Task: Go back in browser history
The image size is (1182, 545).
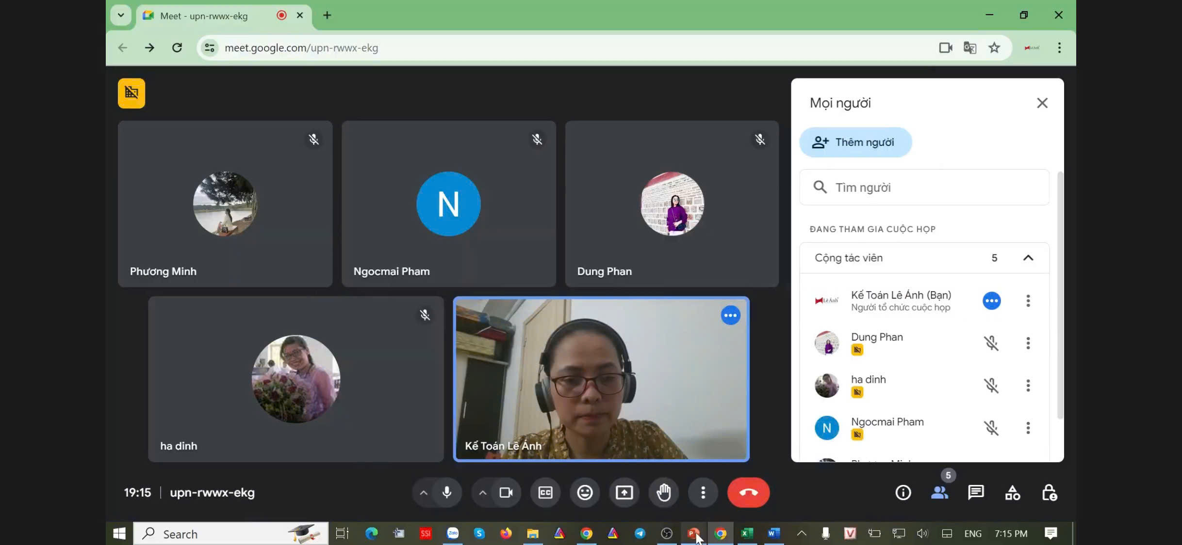Action: coord(123,47)
